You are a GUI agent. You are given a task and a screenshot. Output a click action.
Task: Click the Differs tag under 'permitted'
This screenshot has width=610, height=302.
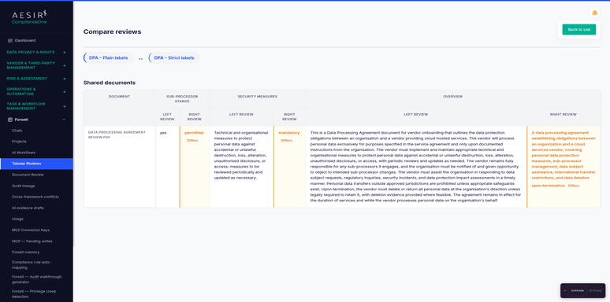192,141
